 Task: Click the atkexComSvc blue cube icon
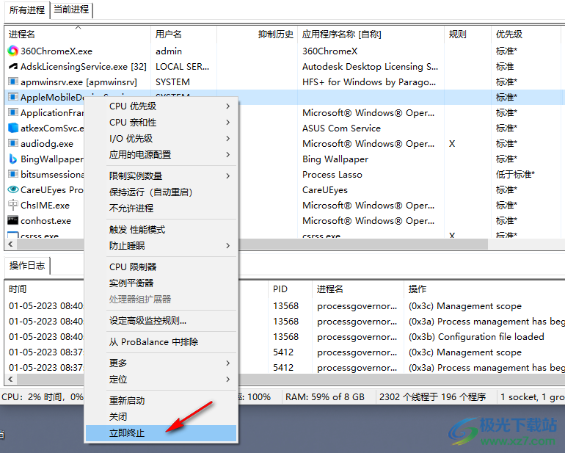(13, 128)
